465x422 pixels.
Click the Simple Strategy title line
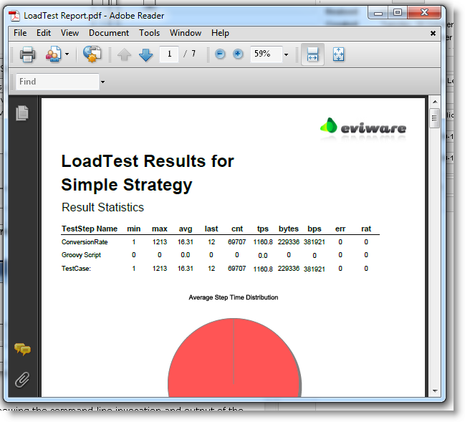point(127,185)
